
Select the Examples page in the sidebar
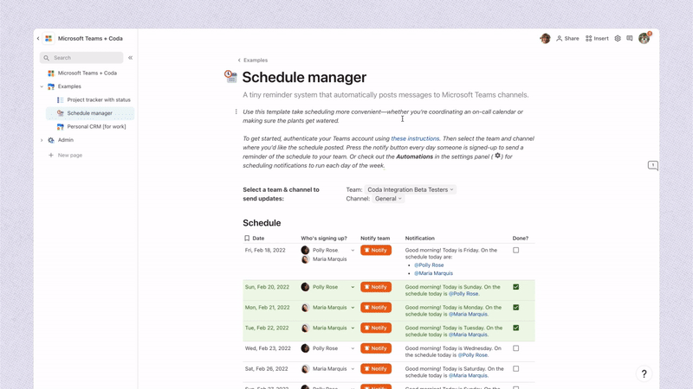(69, 86)
